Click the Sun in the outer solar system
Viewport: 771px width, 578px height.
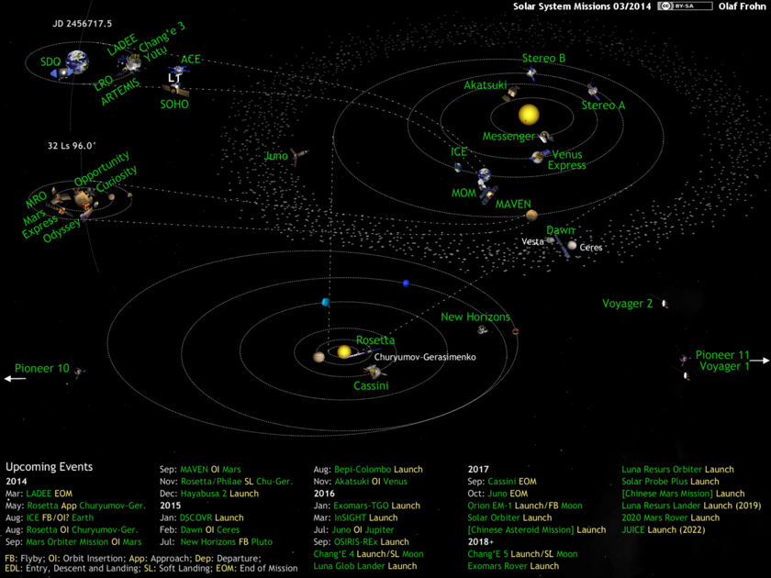344,352
